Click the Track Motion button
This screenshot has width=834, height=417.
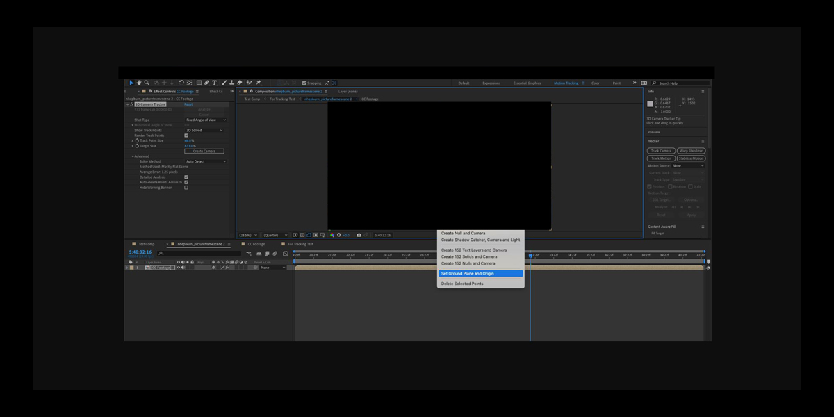coord(661,158)
